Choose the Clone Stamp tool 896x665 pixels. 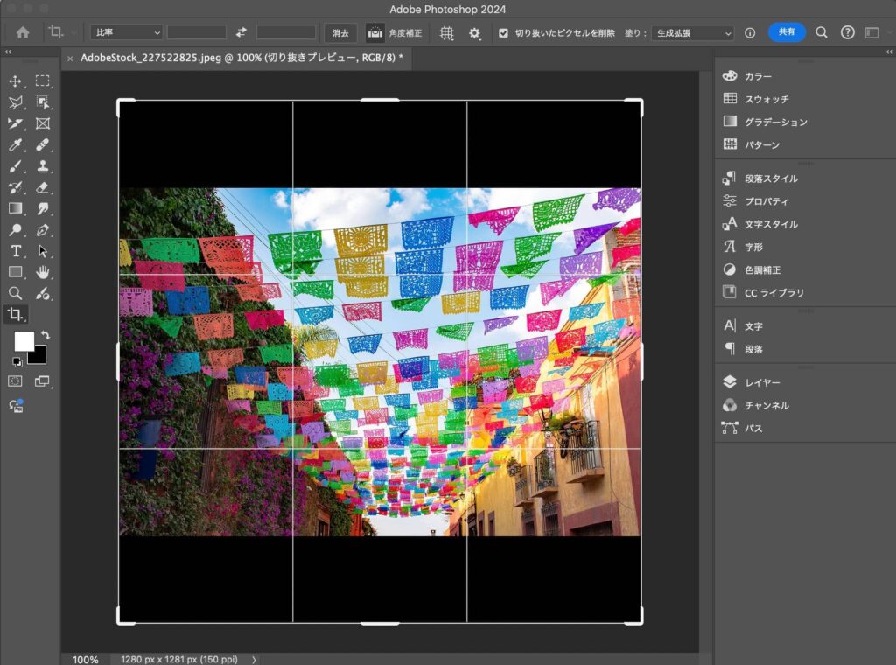point(42,166)
